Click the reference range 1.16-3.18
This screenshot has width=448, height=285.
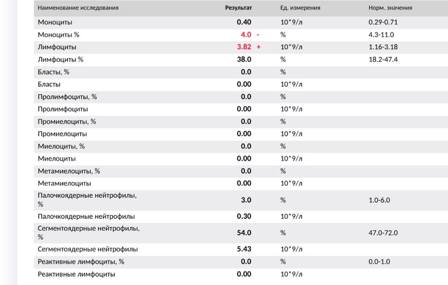pos(383,47)
